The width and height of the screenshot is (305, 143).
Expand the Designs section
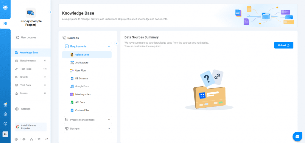pyautogui.click(x=109, y=128)
